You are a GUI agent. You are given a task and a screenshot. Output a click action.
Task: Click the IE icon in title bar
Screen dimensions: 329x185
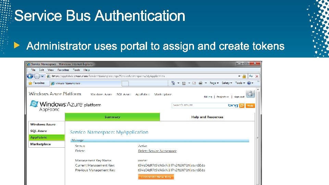(x=28, y=64)
